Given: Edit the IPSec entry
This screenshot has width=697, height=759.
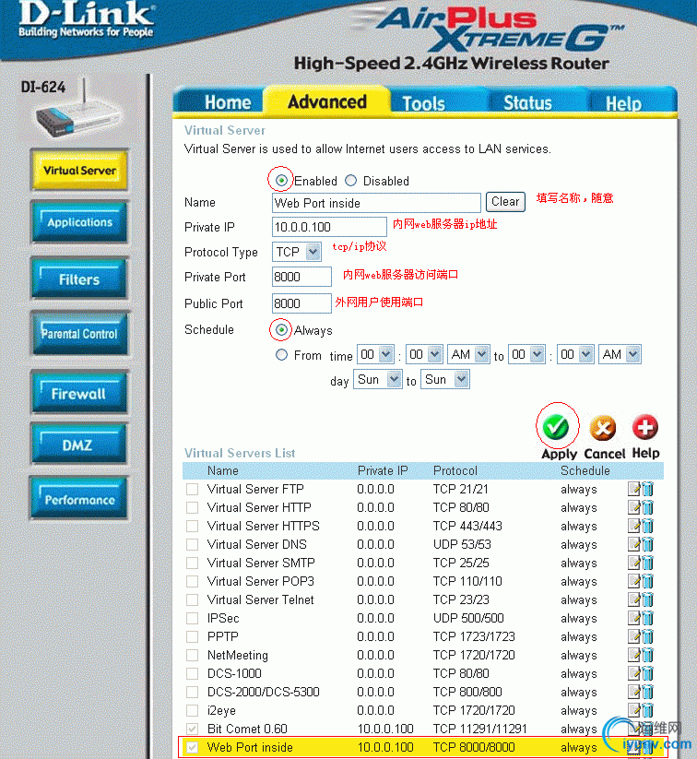Looking at the screenshot, I should pos(633,618).
